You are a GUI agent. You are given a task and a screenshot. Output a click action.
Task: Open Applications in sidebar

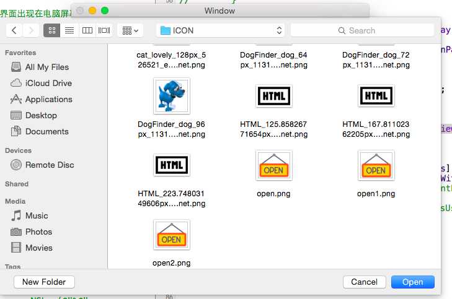[42, 99]
